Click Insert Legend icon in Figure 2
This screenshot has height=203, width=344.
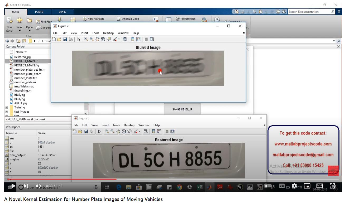[138, 39]
